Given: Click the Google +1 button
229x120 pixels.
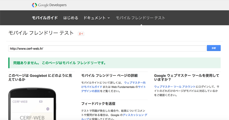Looking at the screenshot, I should pyautogui.click(x=81, y=34).
